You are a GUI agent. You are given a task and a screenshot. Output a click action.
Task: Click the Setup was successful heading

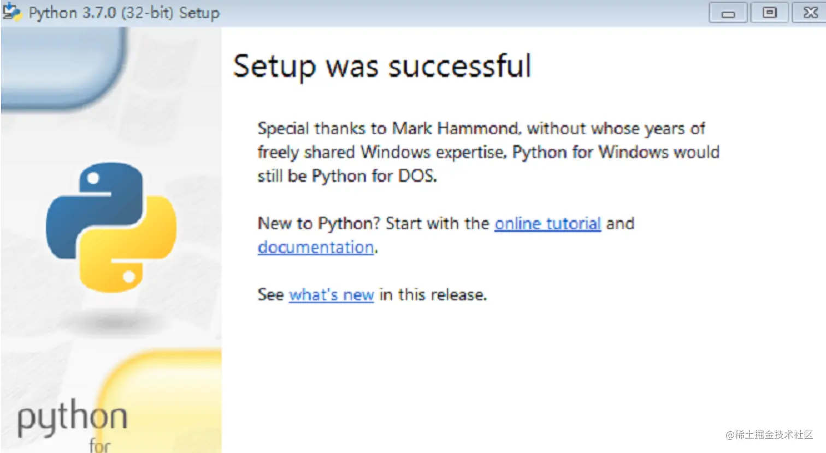(x=382, y=67)
